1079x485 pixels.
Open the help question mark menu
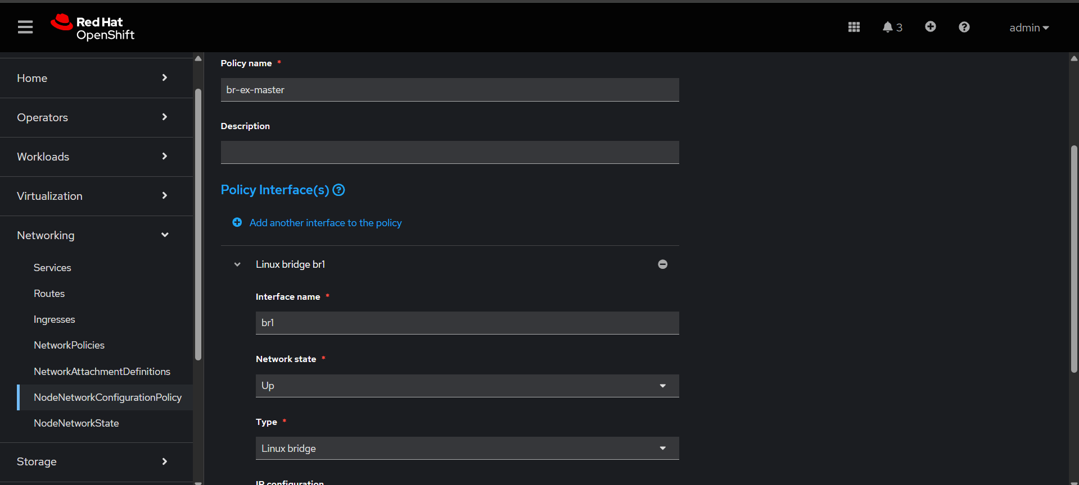(x=964, y=27)
